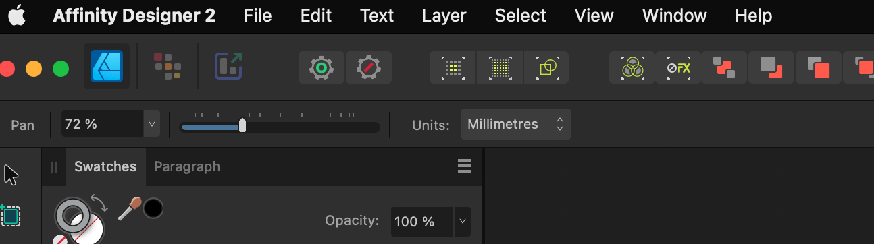Select the Move tool arrow
Screen dimensions: 874x244
(x=11, y=175)
